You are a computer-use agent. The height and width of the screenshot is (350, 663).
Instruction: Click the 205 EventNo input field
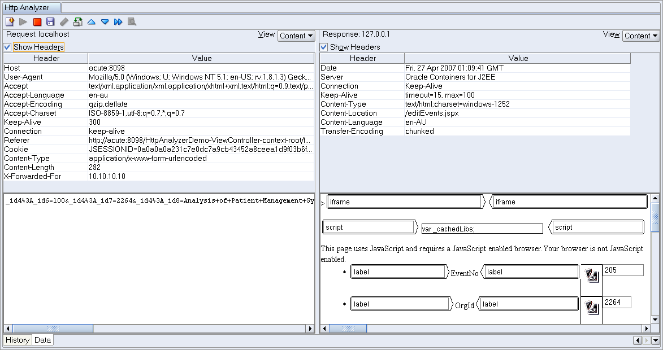[623, 270]
